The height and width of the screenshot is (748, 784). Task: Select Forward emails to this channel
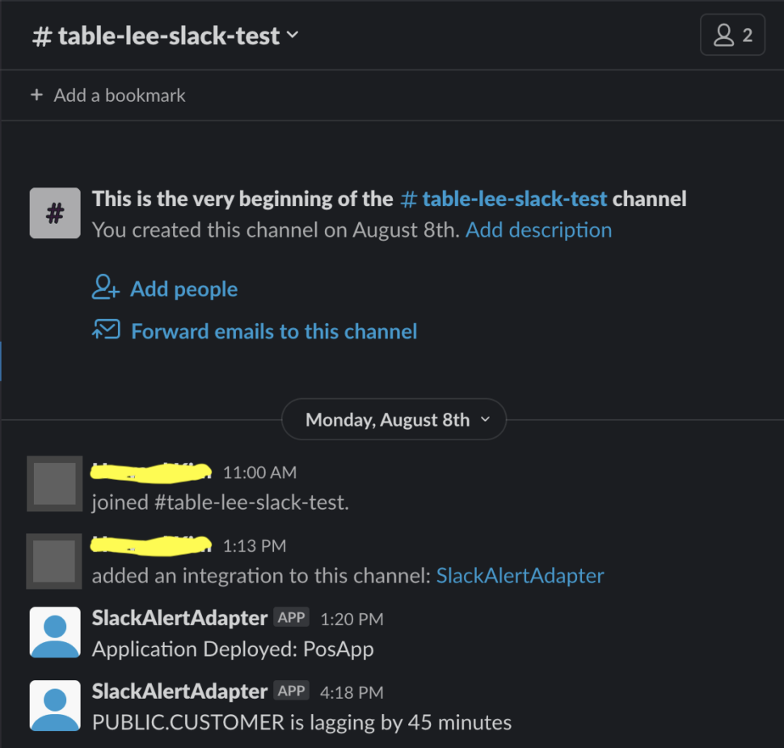[x=274, y=331]
